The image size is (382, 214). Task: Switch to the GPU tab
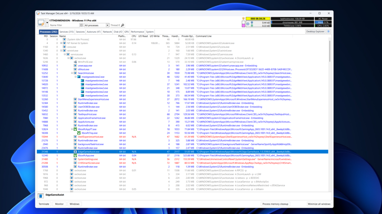[126, 32]
